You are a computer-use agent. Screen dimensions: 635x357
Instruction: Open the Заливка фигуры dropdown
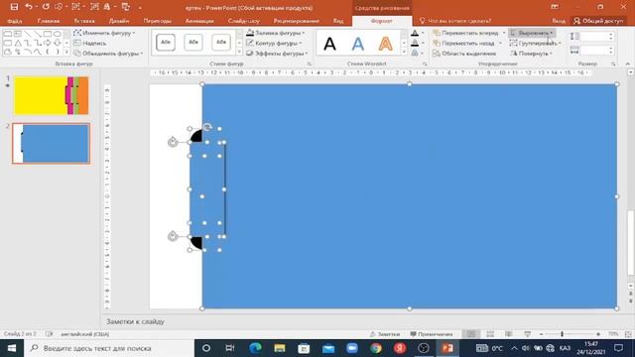(276, 33)
